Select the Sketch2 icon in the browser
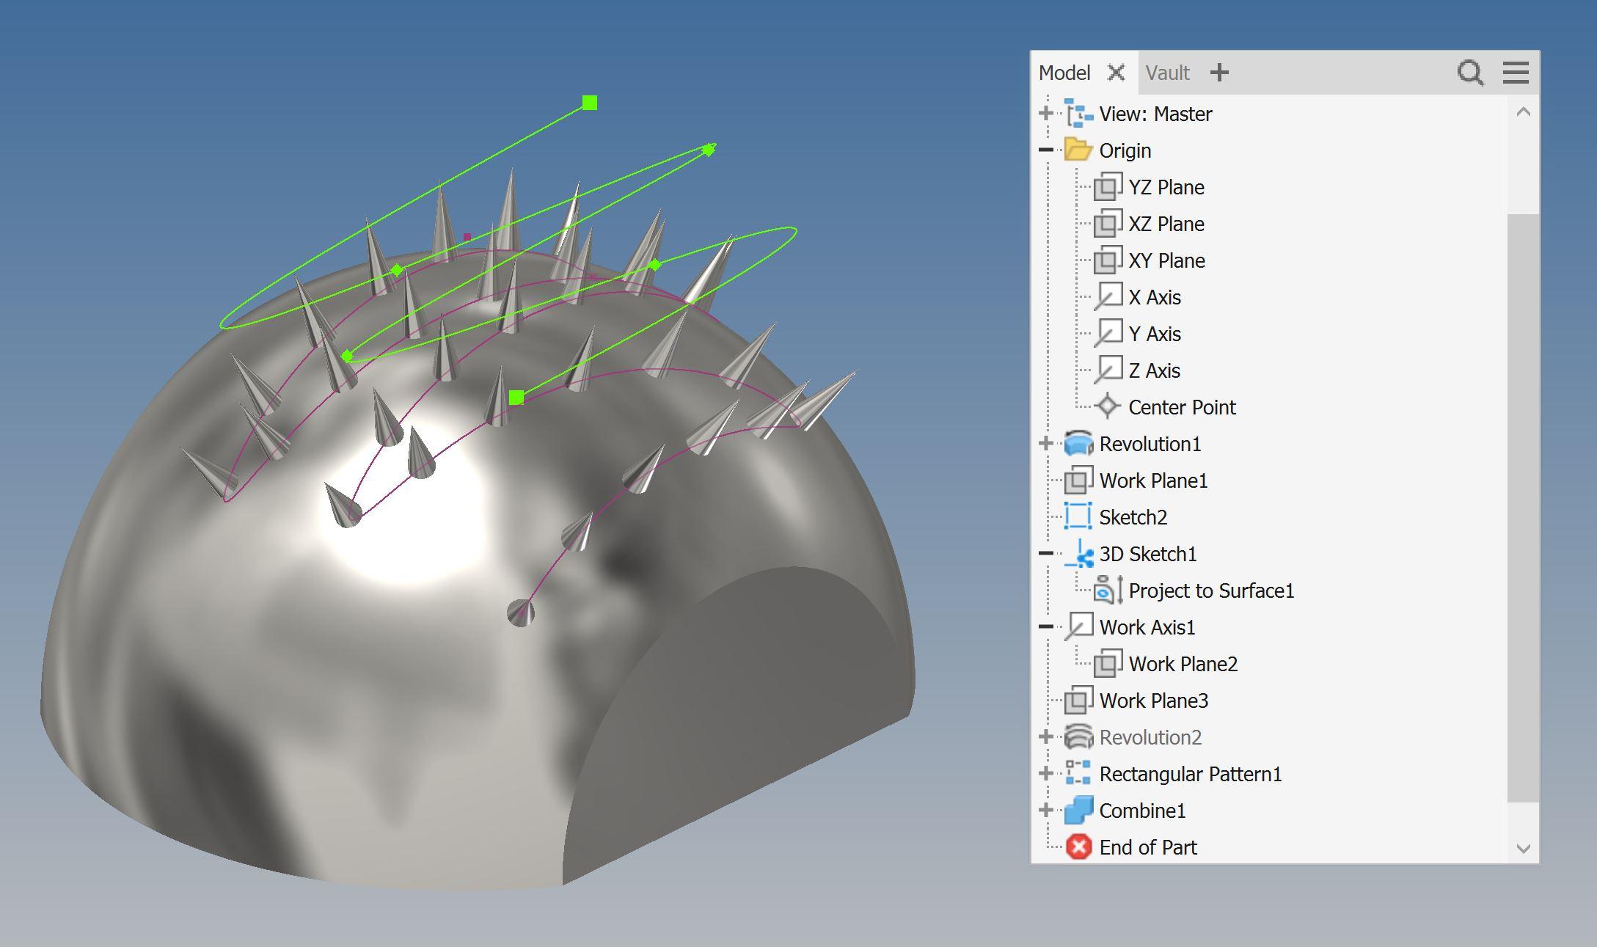Image resolution: width=1597 pixels, height=947 pixels. (1078, 517)
